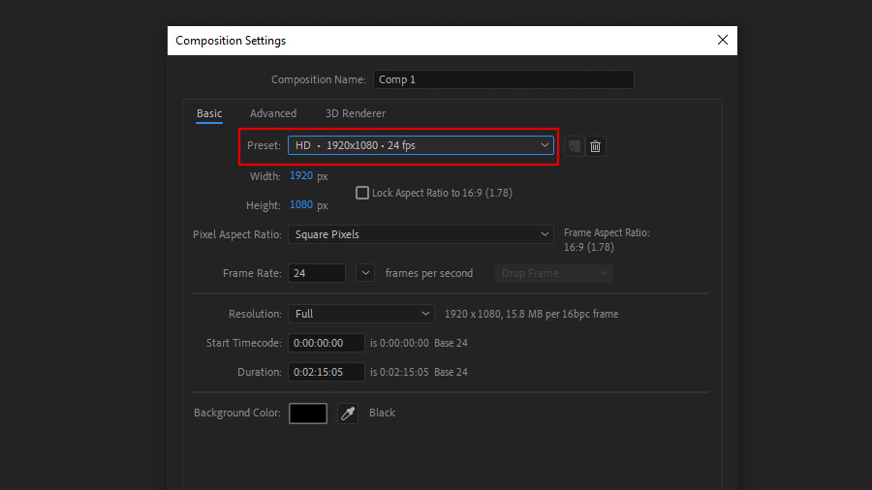
Task: Click the Height value 1080
Action: coord(300,205)
